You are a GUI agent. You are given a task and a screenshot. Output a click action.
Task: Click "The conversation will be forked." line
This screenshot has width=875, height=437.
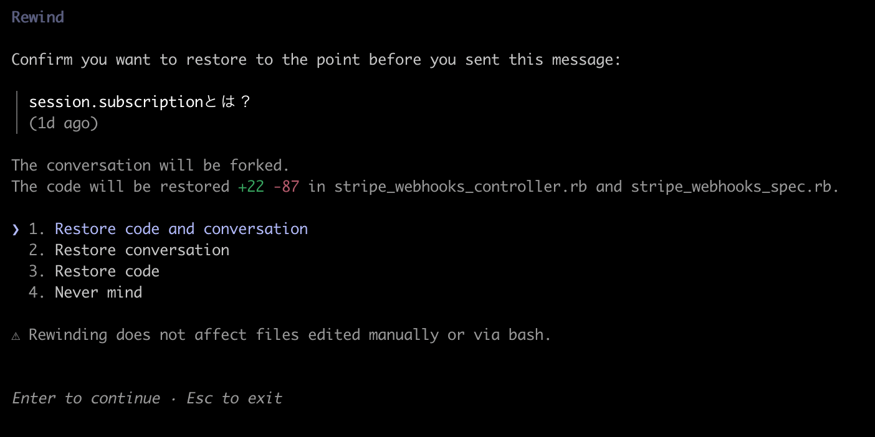(x=150, y=166)
